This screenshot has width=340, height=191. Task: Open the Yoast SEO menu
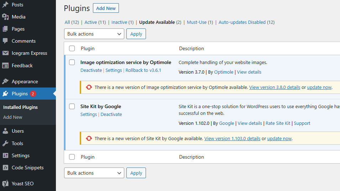(x=22, y=184)
